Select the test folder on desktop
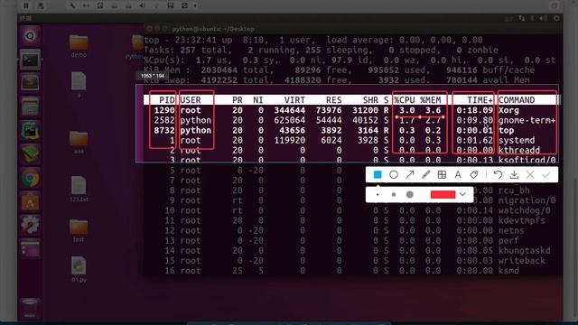Screen dimensions: 578x325 79,231
